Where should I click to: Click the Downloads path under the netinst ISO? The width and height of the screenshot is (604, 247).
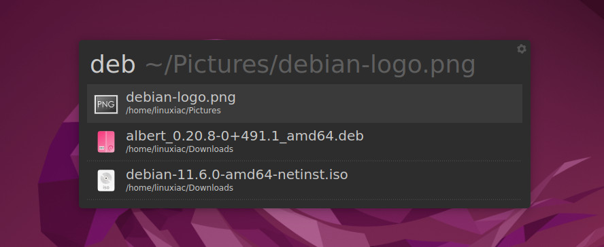coord(180,188)
